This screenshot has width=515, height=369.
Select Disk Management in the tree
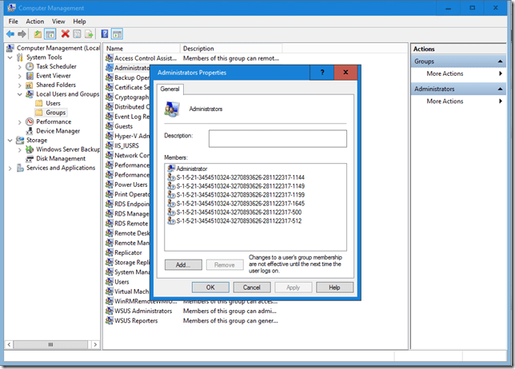coord(60,158)
